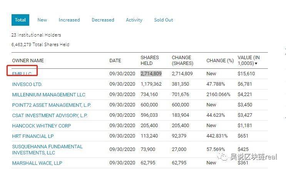286x169 pixels.
Task: Select the Hancock Whitney Corp link
Action: [x=42, y=126]
